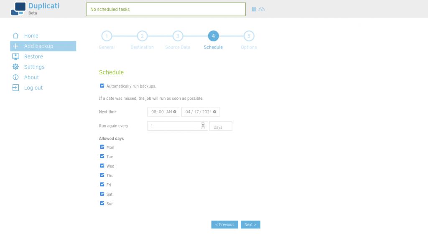
Task: Click the Log out arrow icon
Action: pyautogui.click(x=15, y=88)
